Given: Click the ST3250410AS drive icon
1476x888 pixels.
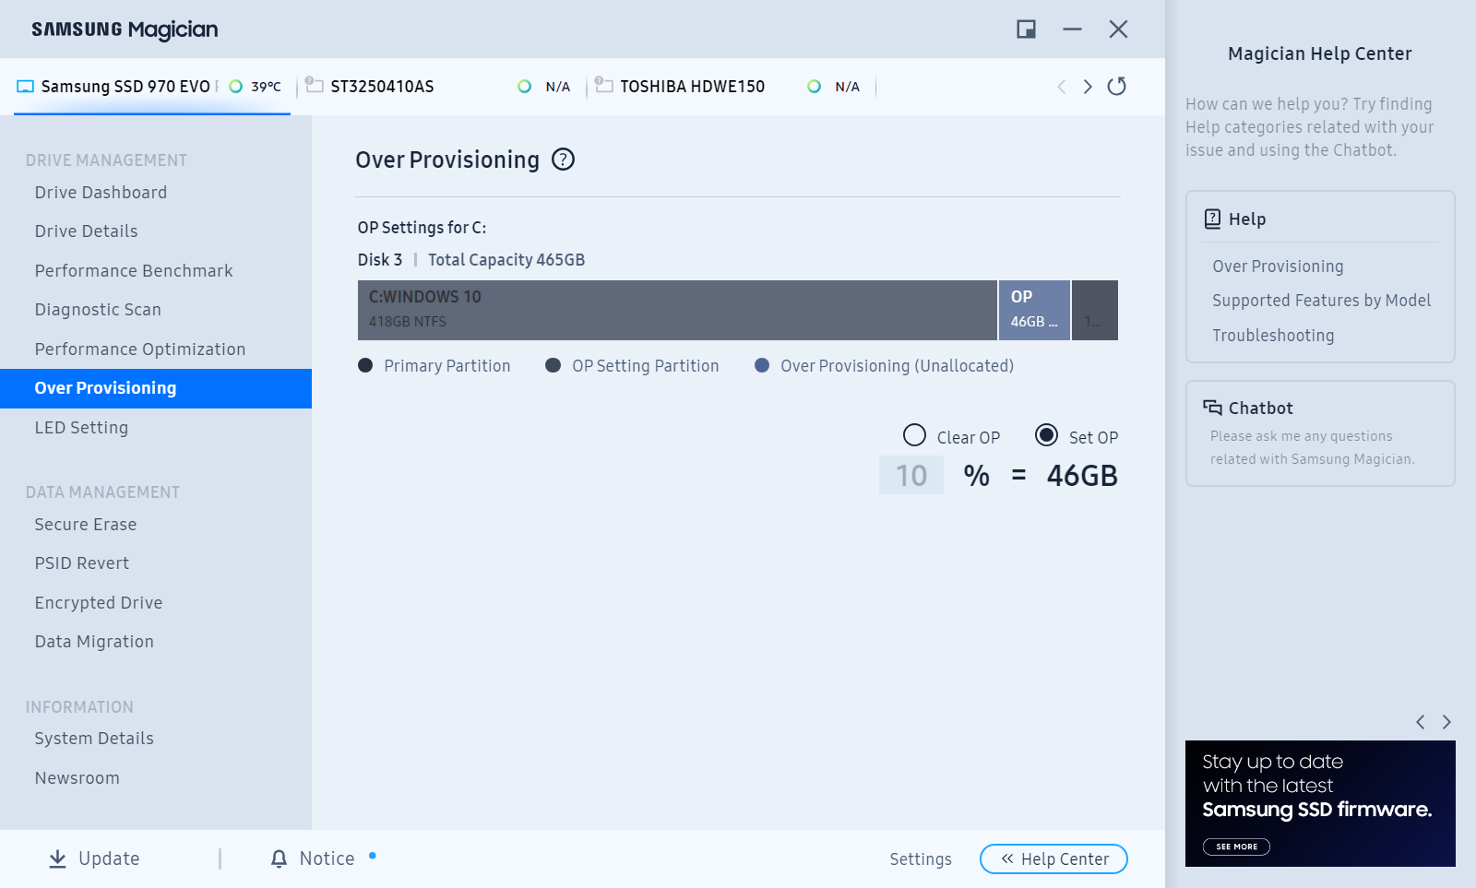Looking at the screenshot, I should 314,86.
